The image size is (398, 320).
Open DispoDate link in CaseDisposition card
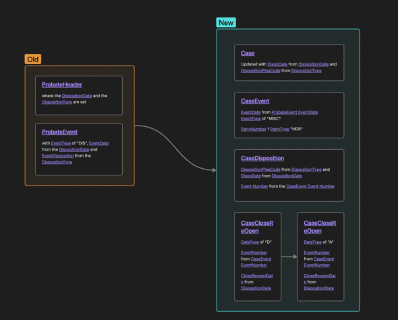pyautogui.click(x=251, y=176)
